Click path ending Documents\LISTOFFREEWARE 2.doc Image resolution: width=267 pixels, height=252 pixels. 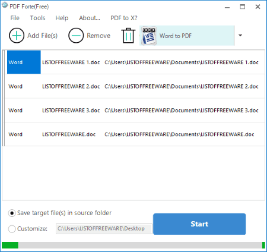tap(182, 86)
